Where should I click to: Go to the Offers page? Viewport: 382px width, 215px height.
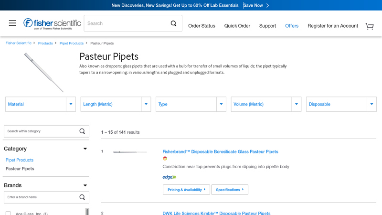[291, 26]
